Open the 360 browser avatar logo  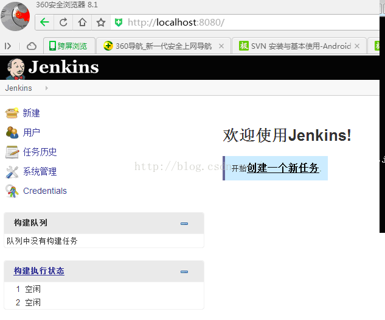15,16
